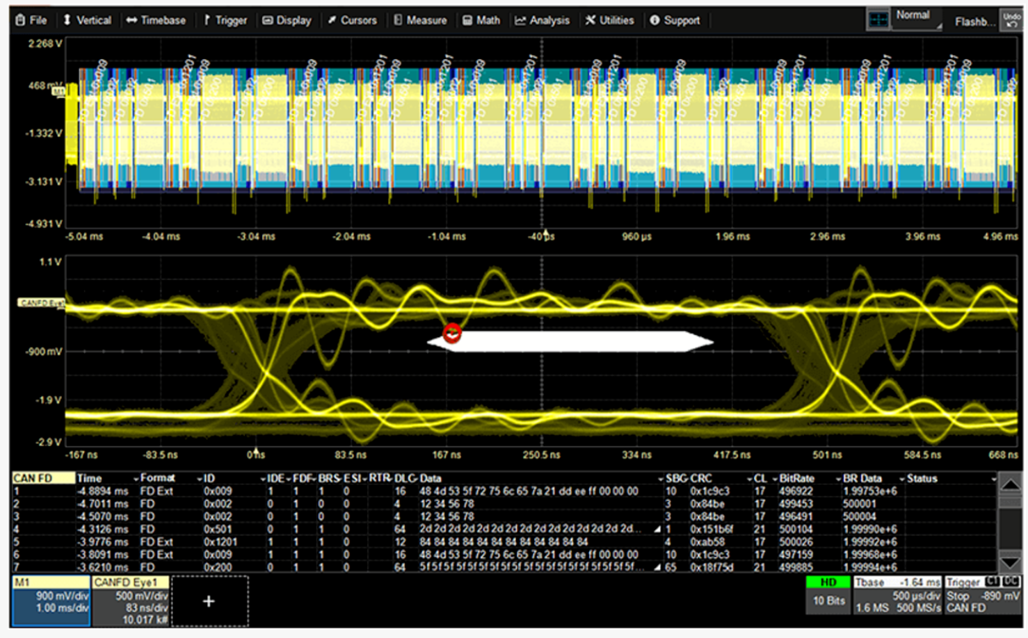Viewport: 1028px width, 638px height.
Task: Open the Format column filter dropdown
Action: click(200, 479)
